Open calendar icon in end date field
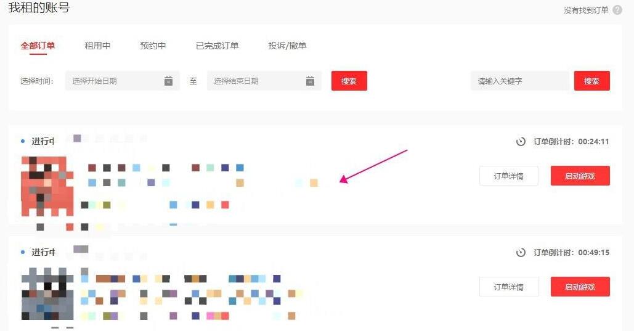This screenshot has height=331, width=634. click(310, 81)
